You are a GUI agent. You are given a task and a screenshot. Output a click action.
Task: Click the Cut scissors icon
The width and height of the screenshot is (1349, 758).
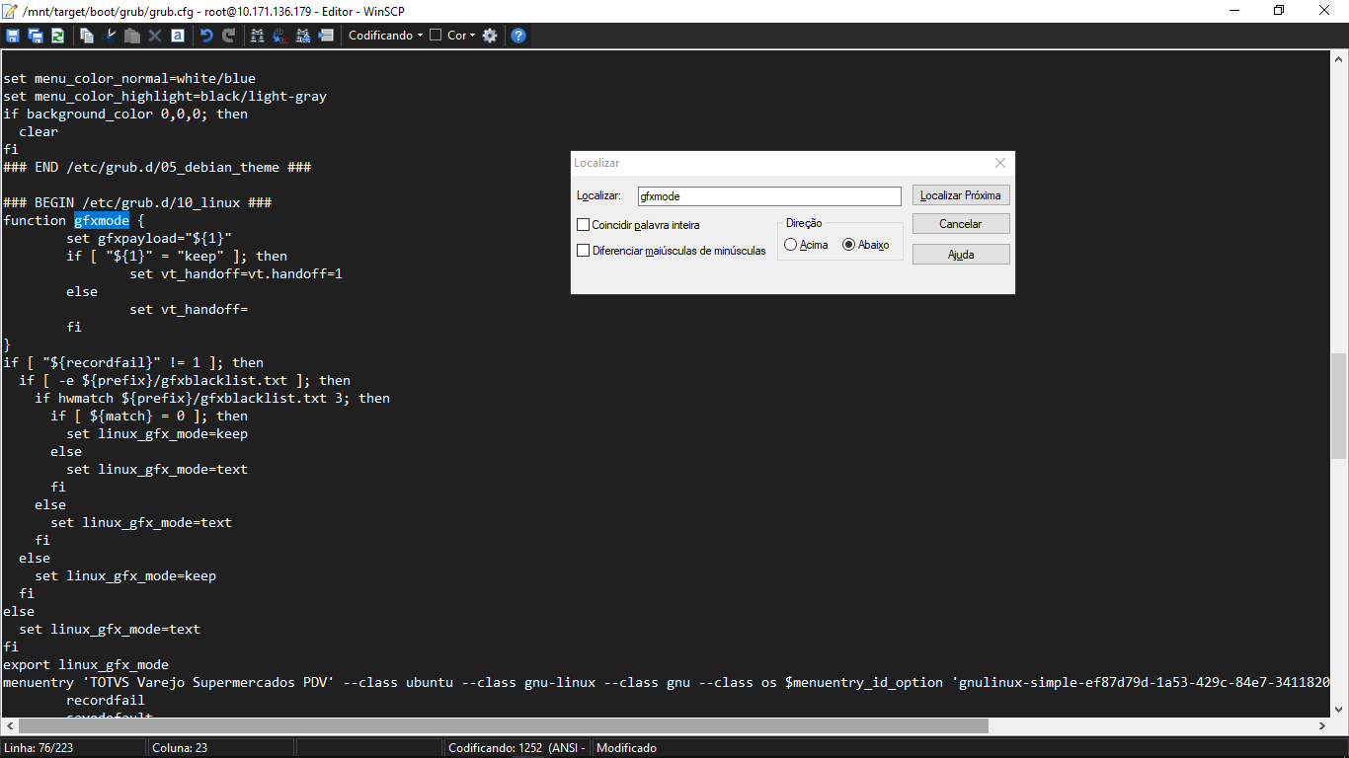110,36
